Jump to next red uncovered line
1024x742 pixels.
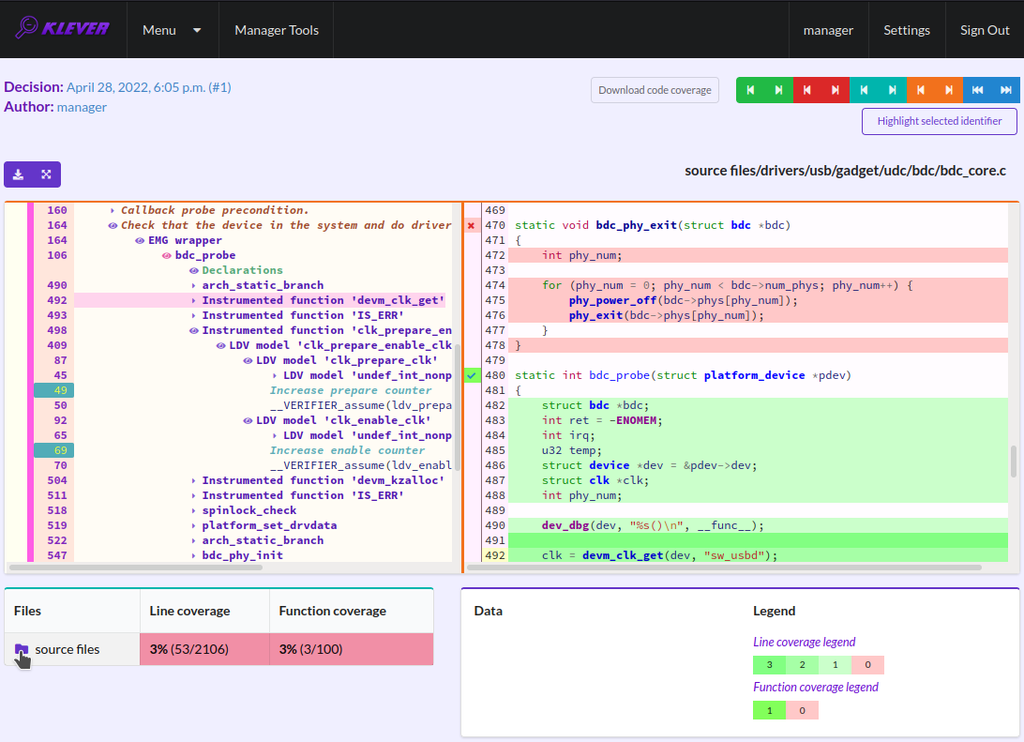[836, 90]
